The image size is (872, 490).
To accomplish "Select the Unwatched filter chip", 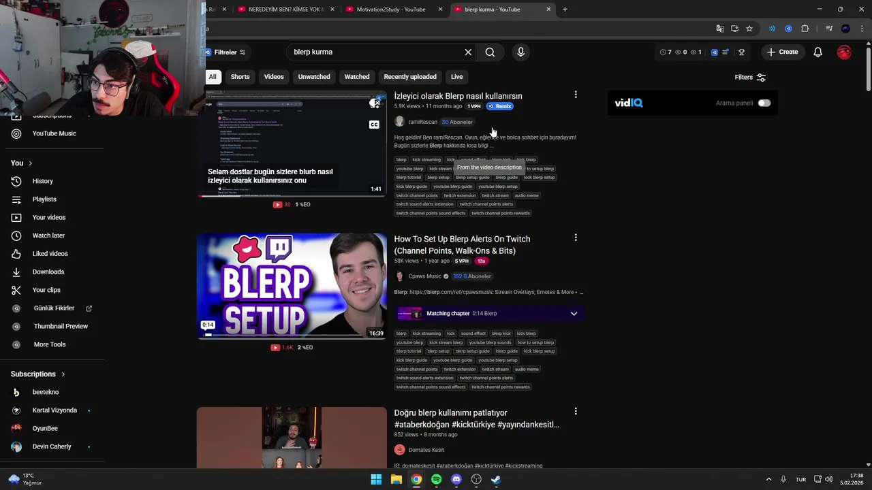I will [x=314, y=77].
